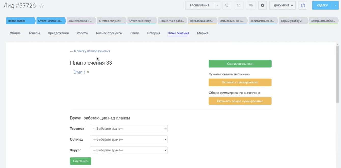Screen dimensions: 341x168
Task: Switch to the История tab
Action: (153, 33)
